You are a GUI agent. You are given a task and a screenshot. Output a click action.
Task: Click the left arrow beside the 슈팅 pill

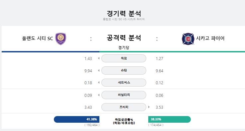pyautogui.click(x=99, y=71)
